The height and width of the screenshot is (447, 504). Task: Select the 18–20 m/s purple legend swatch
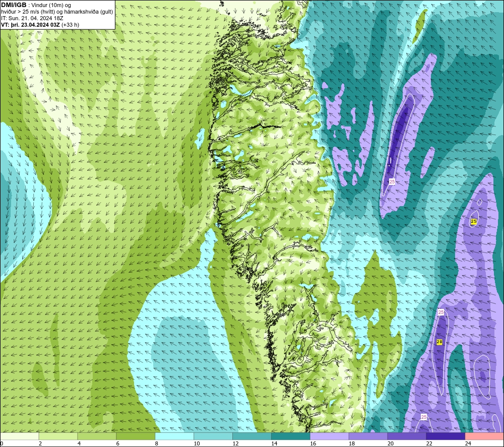(368, 436)
